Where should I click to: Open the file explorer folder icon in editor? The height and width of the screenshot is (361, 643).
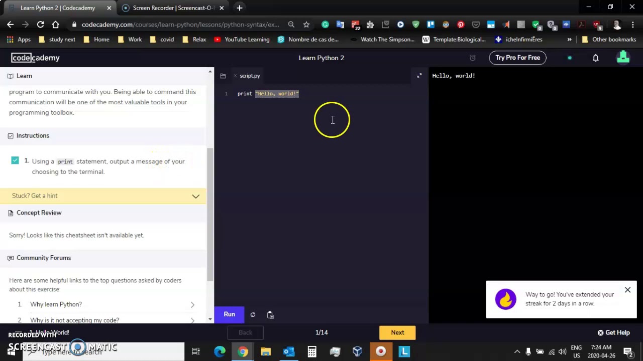click(x=223, y=76)
